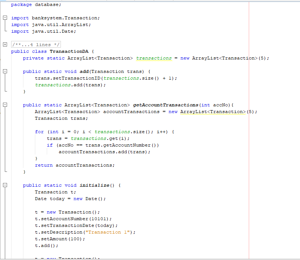Click the initialize method keyword public
Screen dimensions: 300x260
32,185
